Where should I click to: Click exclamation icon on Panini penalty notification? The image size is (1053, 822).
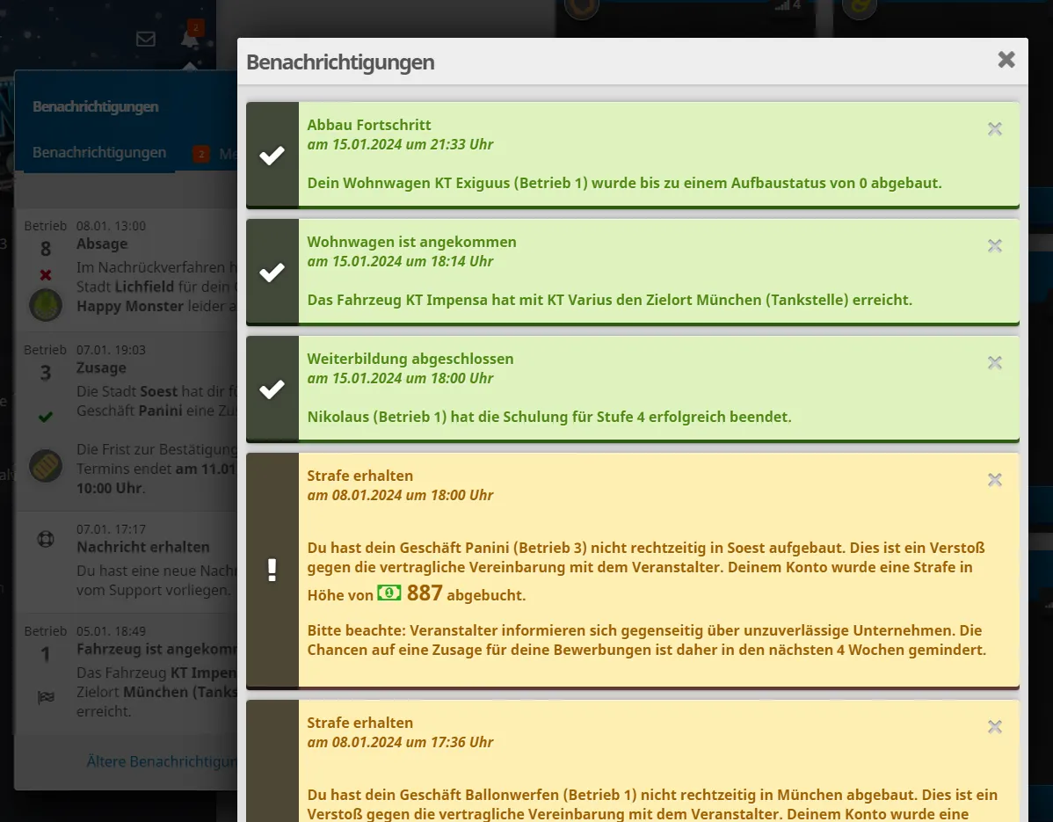[272, 570]
